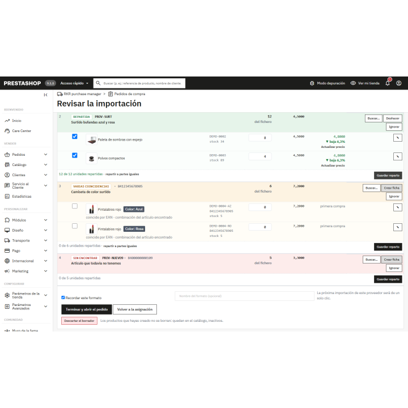Image resolution: width=408 pixels, height=408 pixels.
Task: Click Descartar el borrador
Action: 79,321
